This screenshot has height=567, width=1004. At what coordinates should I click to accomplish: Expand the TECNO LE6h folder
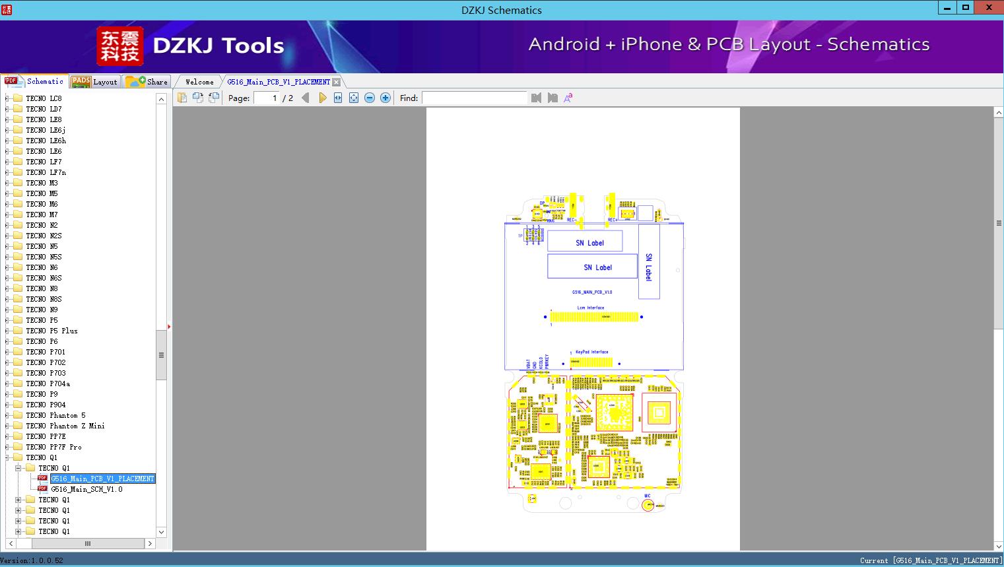[7, 141]
